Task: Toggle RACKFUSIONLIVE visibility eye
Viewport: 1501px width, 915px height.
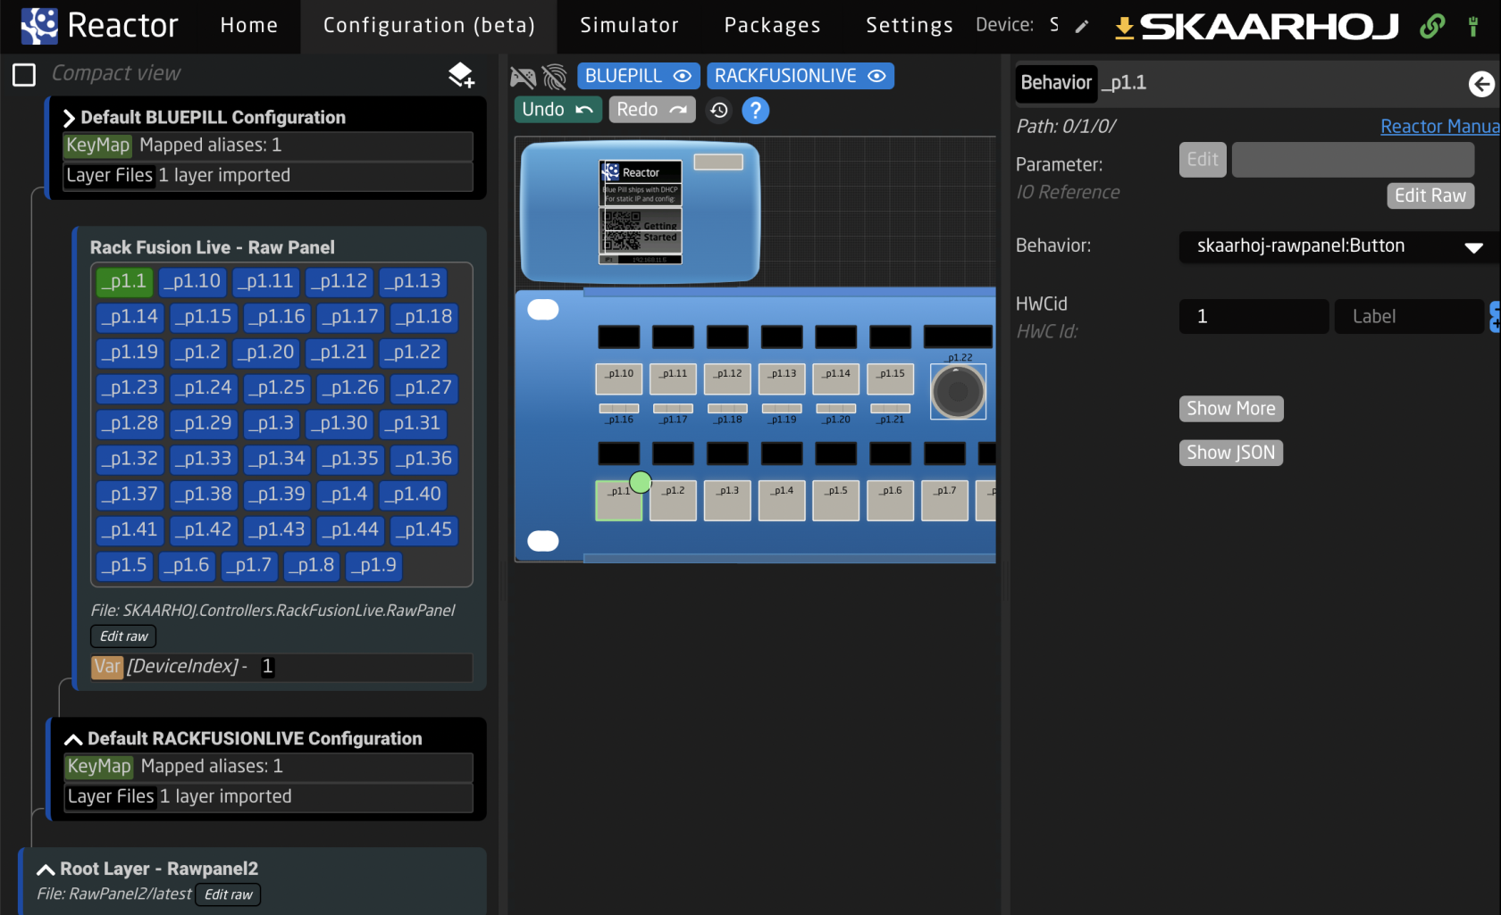Action: (x=876, y=76)
